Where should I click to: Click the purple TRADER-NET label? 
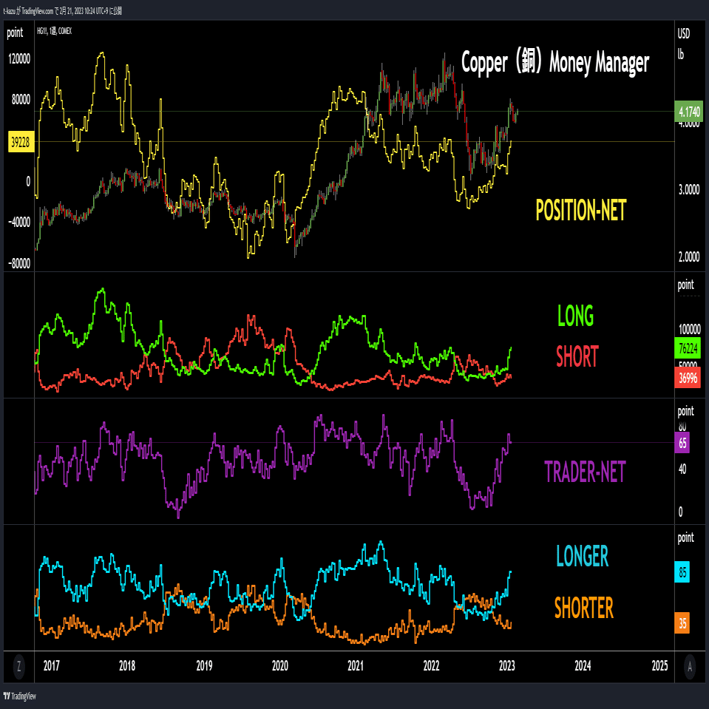coord(585,472)
